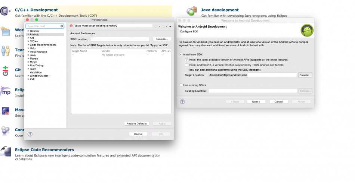
Task: Open the Eclipse Code Recommenders link
Action: tap(44, 150)
